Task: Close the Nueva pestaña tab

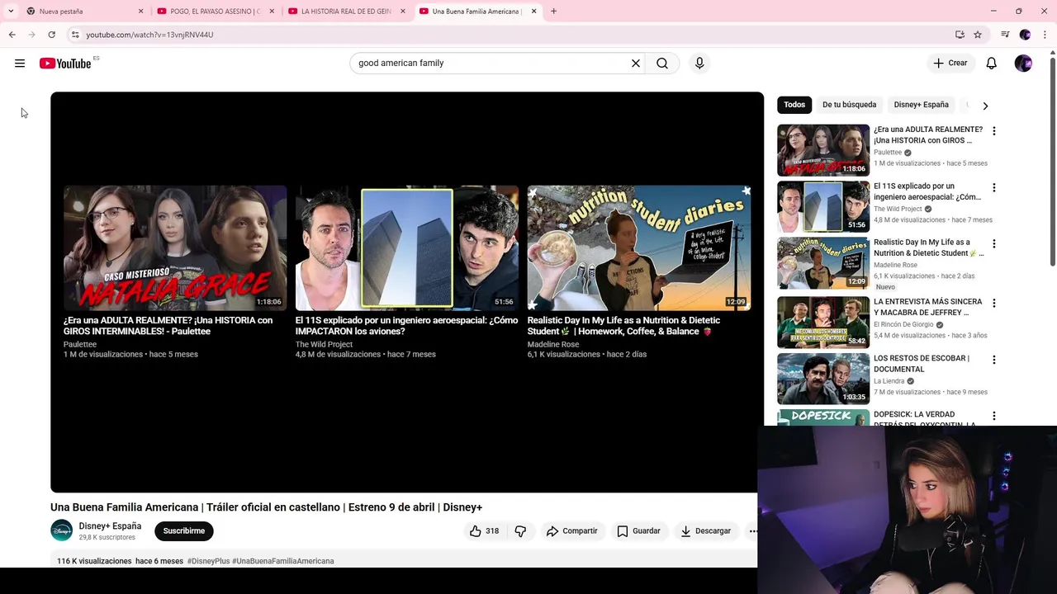Action: click(x=140, y=12)
